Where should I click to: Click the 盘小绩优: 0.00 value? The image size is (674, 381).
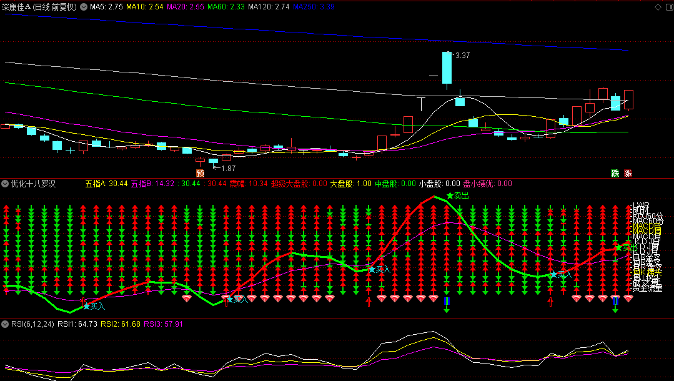[487, 184]
